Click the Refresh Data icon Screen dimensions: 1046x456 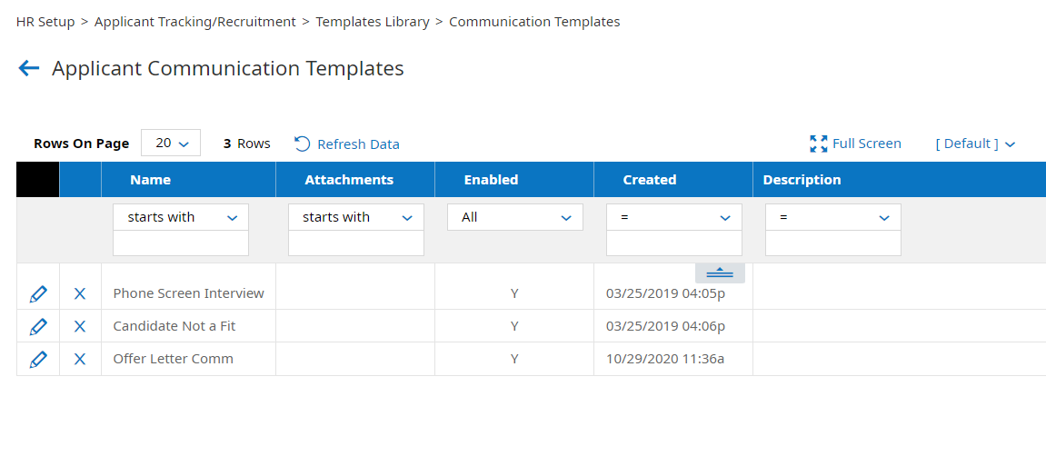(303, 144)
